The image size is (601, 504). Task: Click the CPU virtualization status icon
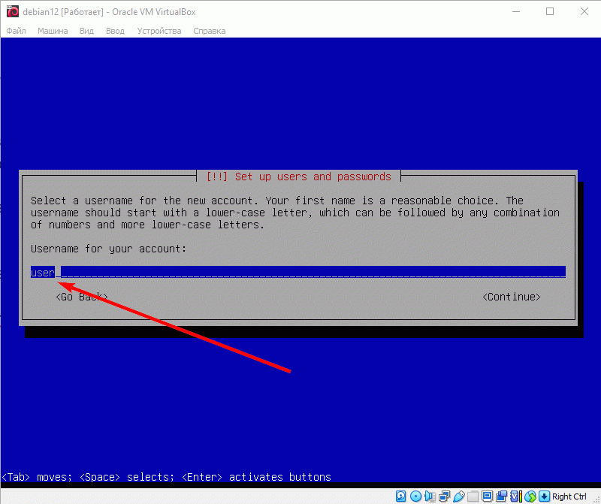(516, 496)
